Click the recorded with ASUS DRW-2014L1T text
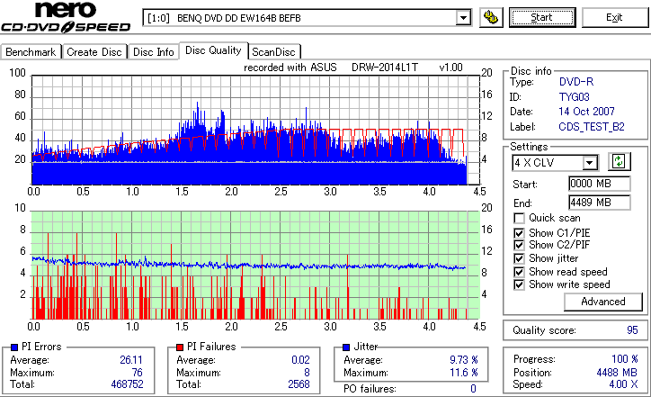The height and width of the screenshot is (397, 651). [x=352, y=68]
